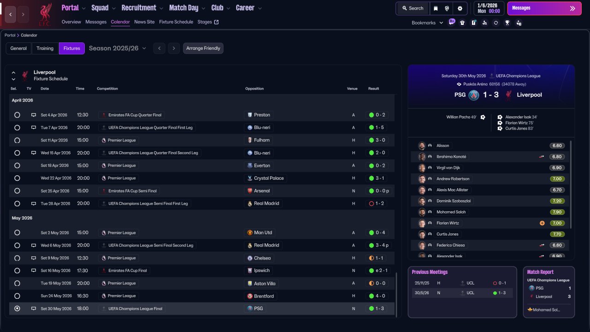
Task: Open the shirt icon in the bookmarks bar
Action: tap(462, 23)
